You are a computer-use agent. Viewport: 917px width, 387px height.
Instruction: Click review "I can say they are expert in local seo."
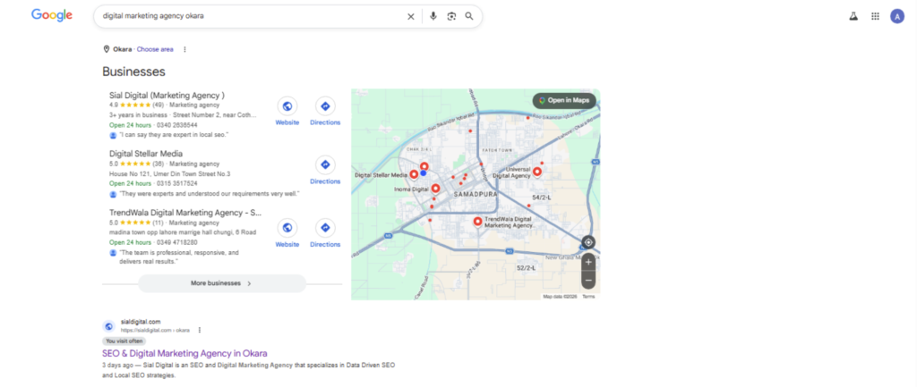pos(174,135)
